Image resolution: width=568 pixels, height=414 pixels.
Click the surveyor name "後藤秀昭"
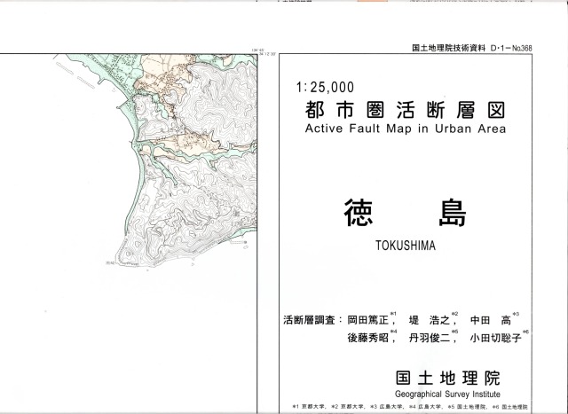tap(368, 338)
